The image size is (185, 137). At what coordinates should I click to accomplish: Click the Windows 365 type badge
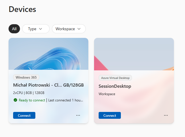point(26,77)
